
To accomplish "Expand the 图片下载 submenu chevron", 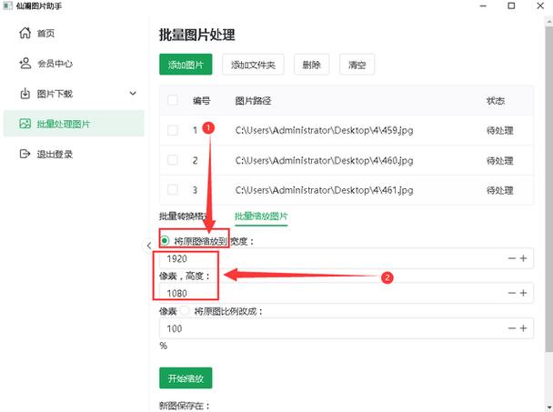I will click(x=133, y=94).
